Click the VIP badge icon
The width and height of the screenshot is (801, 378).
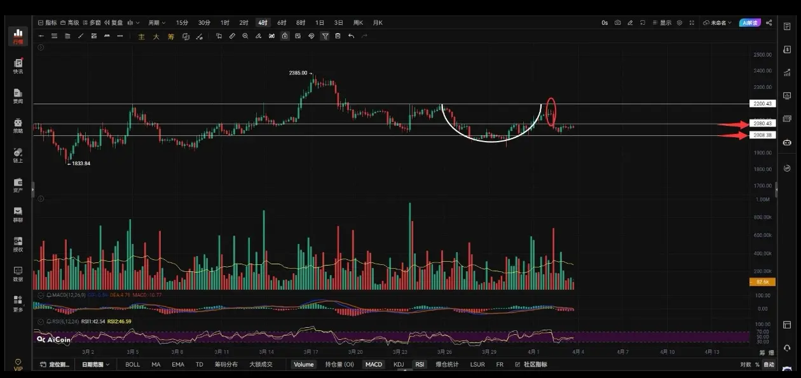tap(18, 365)
